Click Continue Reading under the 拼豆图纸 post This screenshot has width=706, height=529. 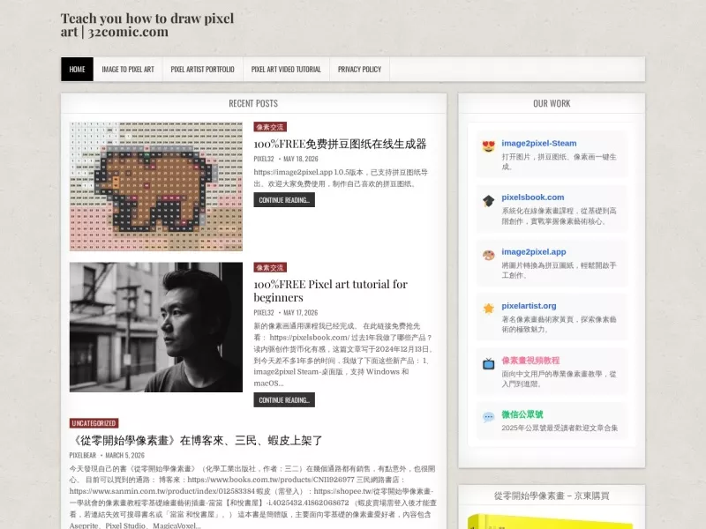[x=284, y=200]
